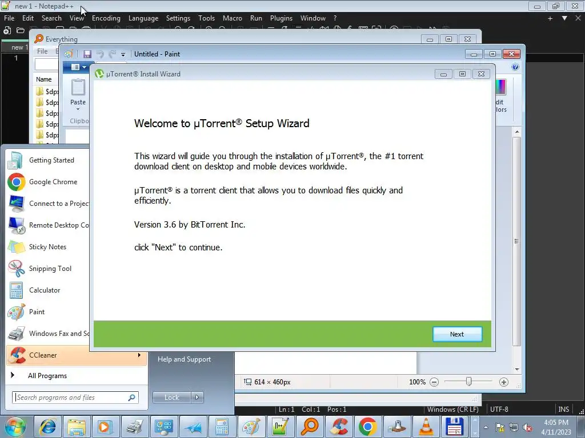Click the Windows Start orb
Viewport: 585px width, 438px height.
pos(15,427)
